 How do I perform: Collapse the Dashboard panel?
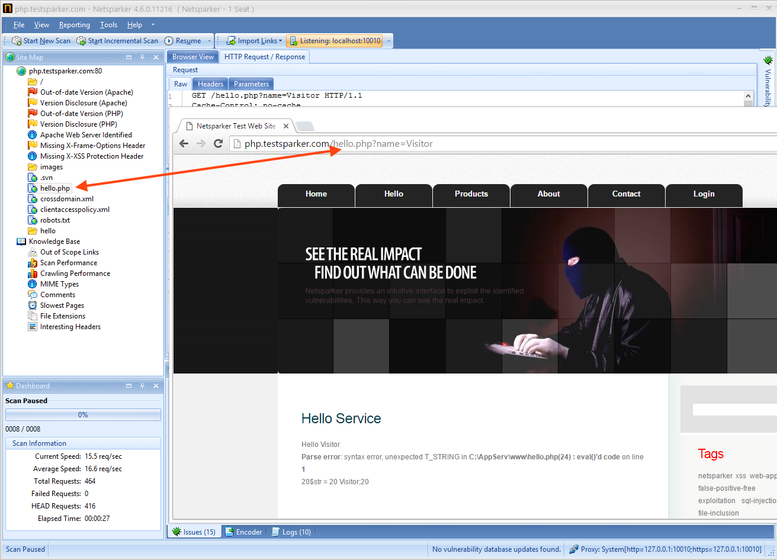pyautogui.click(x=129, y=385)
